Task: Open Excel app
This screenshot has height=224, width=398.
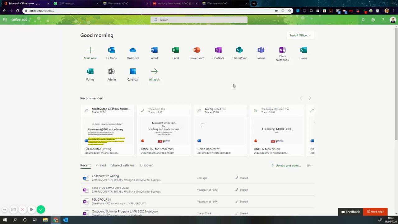Action: click(x=176, y=53)
